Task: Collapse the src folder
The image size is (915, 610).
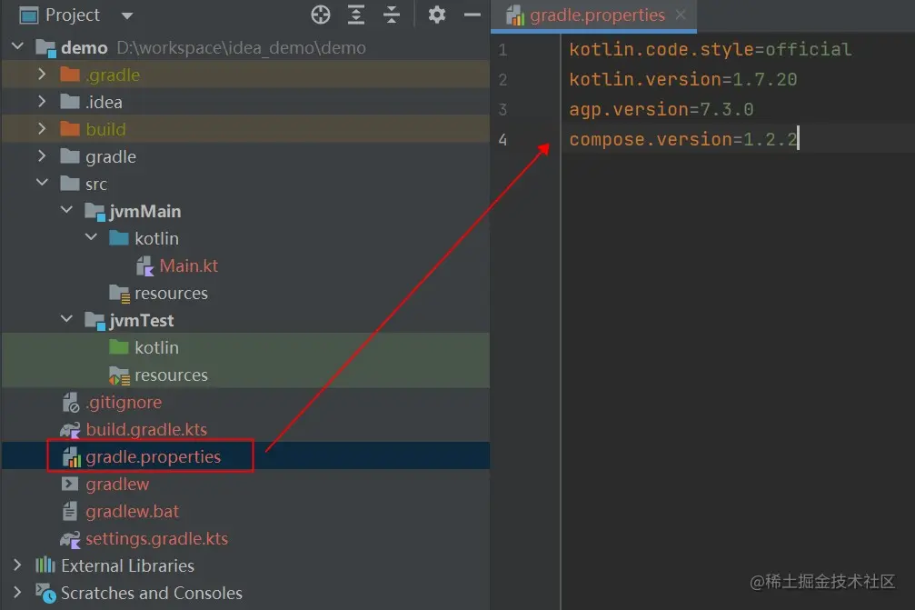Action: click(42, 183)
